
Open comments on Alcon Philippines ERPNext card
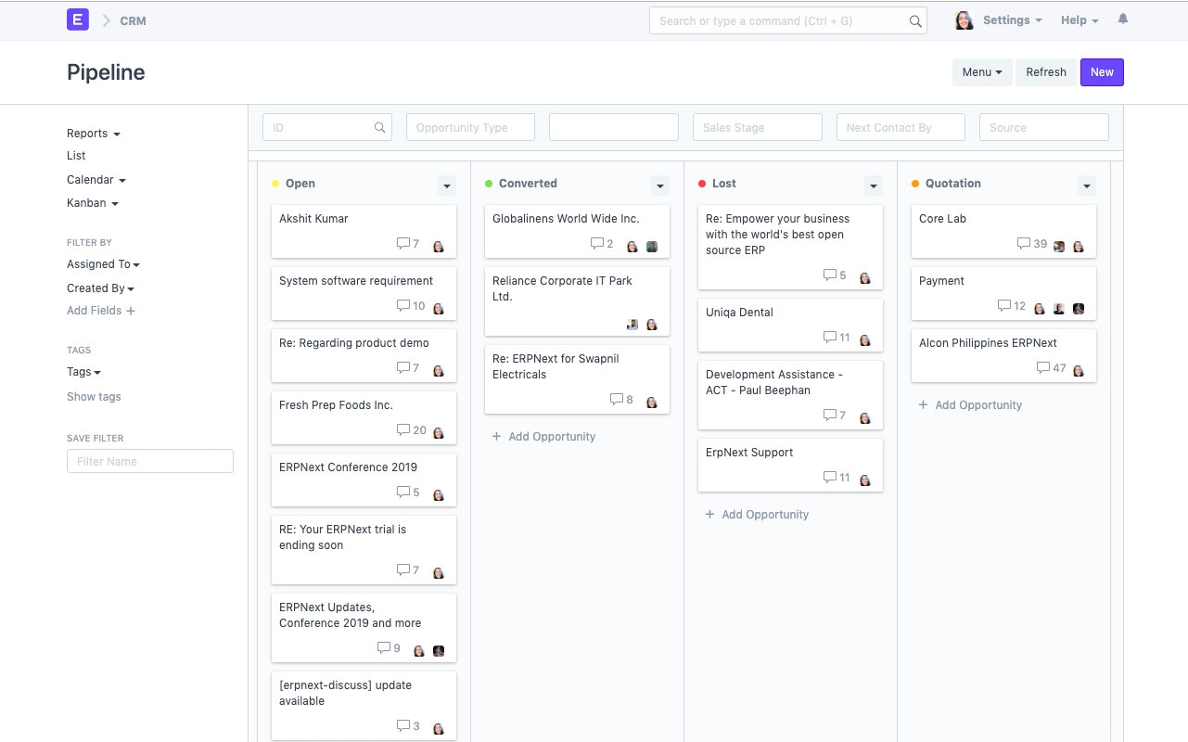(1043, 367)
